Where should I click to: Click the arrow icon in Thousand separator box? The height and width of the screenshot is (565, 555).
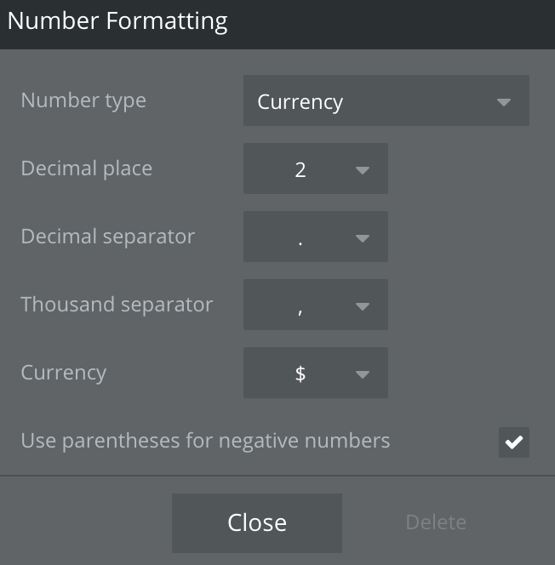[x=362, y=306]
